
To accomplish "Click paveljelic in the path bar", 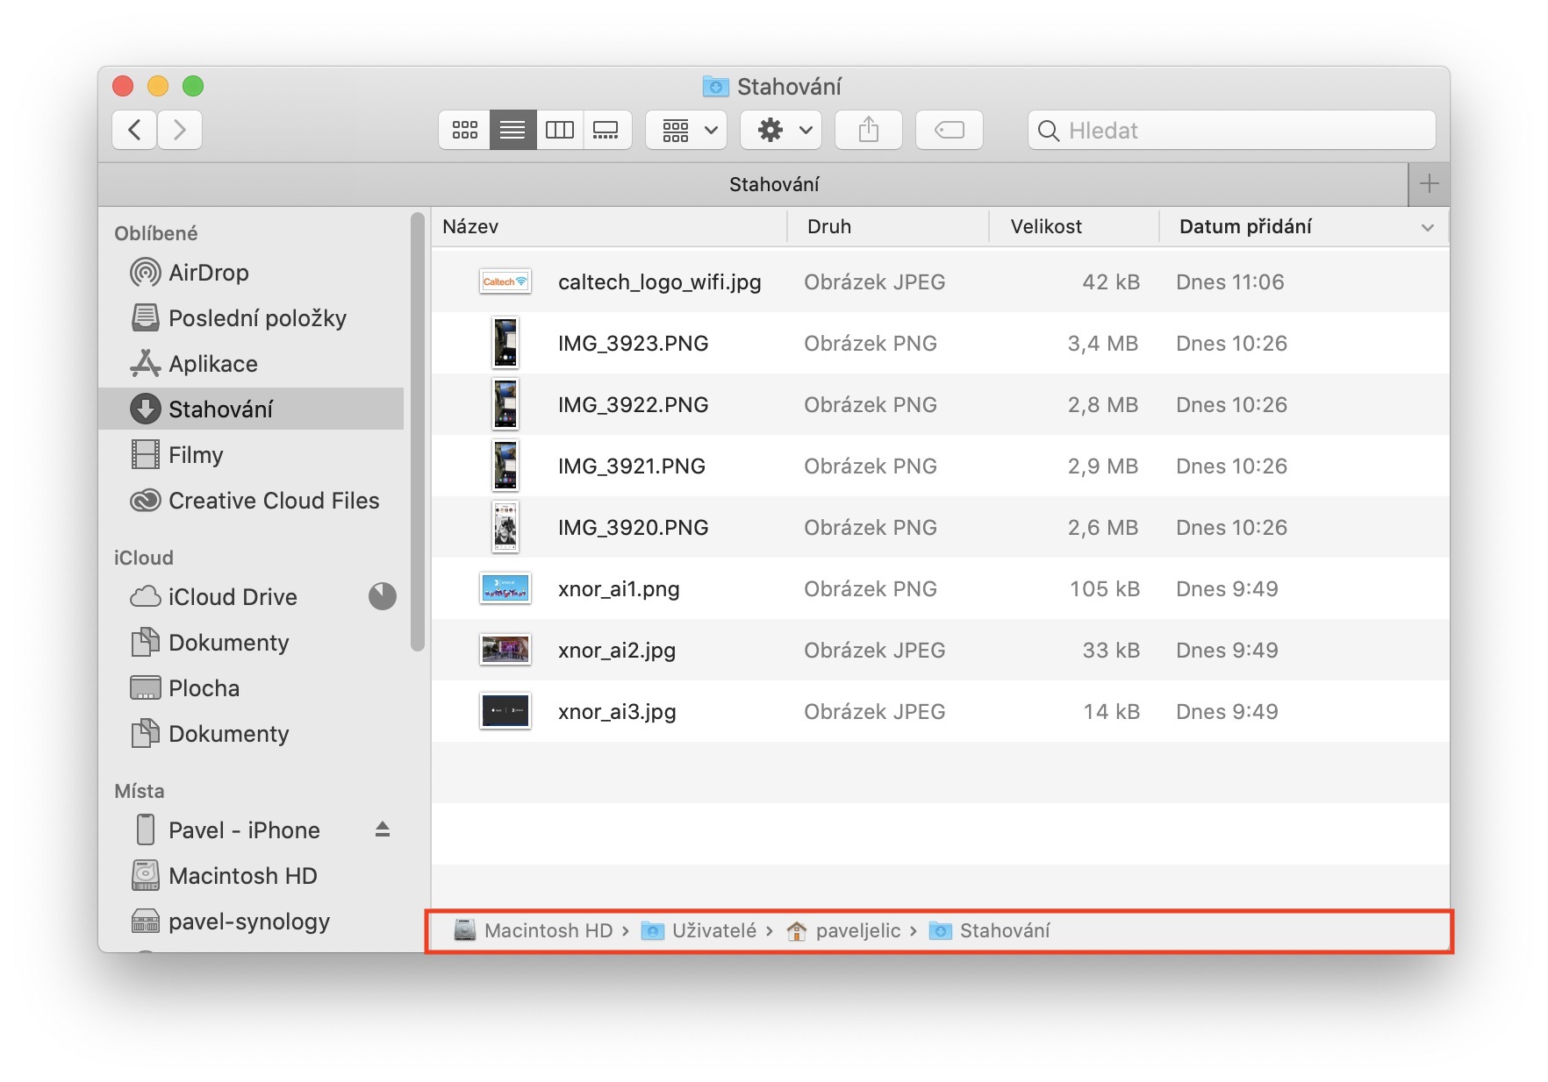I will point(856,931).
